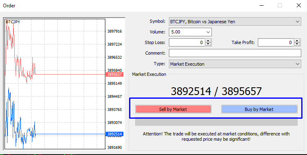Click the gray progress bar below buttons
Viewport: 307px width, 155px height.
tap(216, 122)
